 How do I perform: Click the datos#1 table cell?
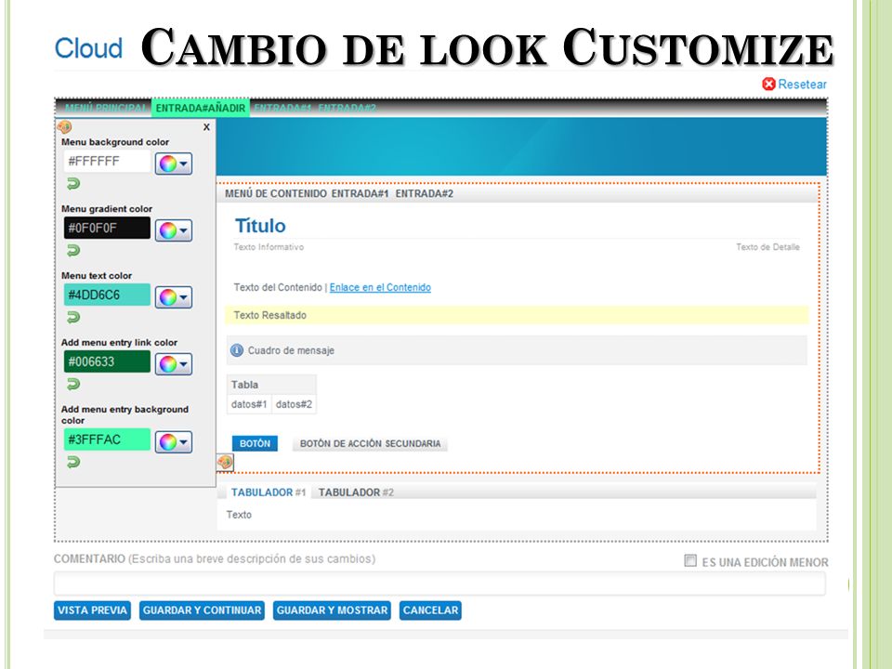(249, 404)
